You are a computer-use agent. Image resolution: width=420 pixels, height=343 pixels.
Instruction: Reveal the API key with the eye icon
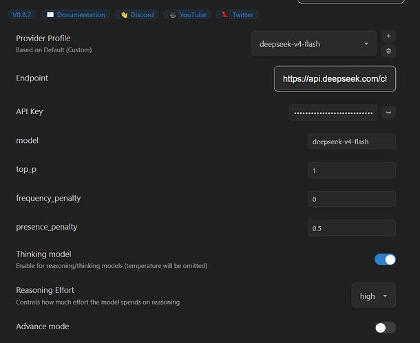(x=388, y=113)
